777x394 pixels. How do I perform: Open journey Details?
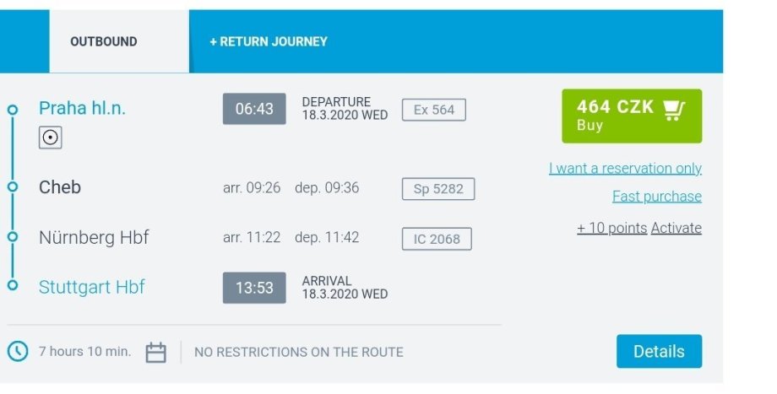pos(659,351)
